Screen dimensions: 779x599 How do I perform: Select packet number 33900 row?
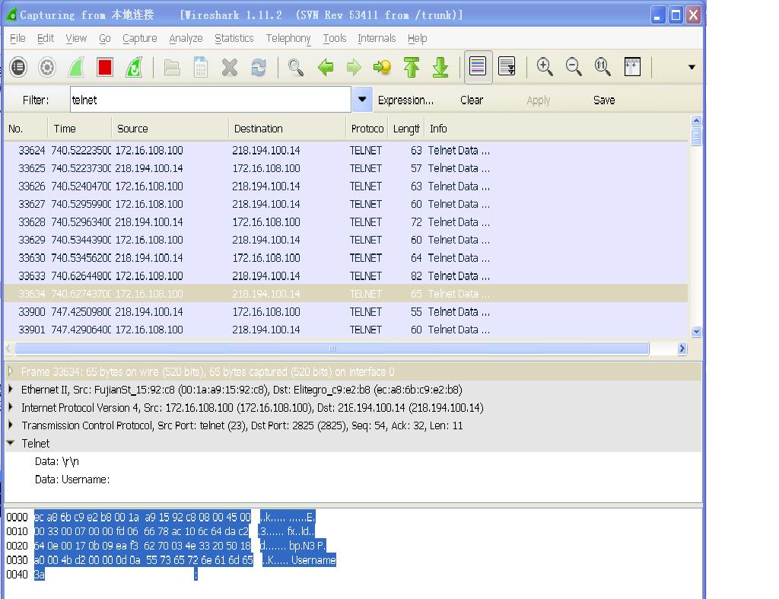coord(346,312)
